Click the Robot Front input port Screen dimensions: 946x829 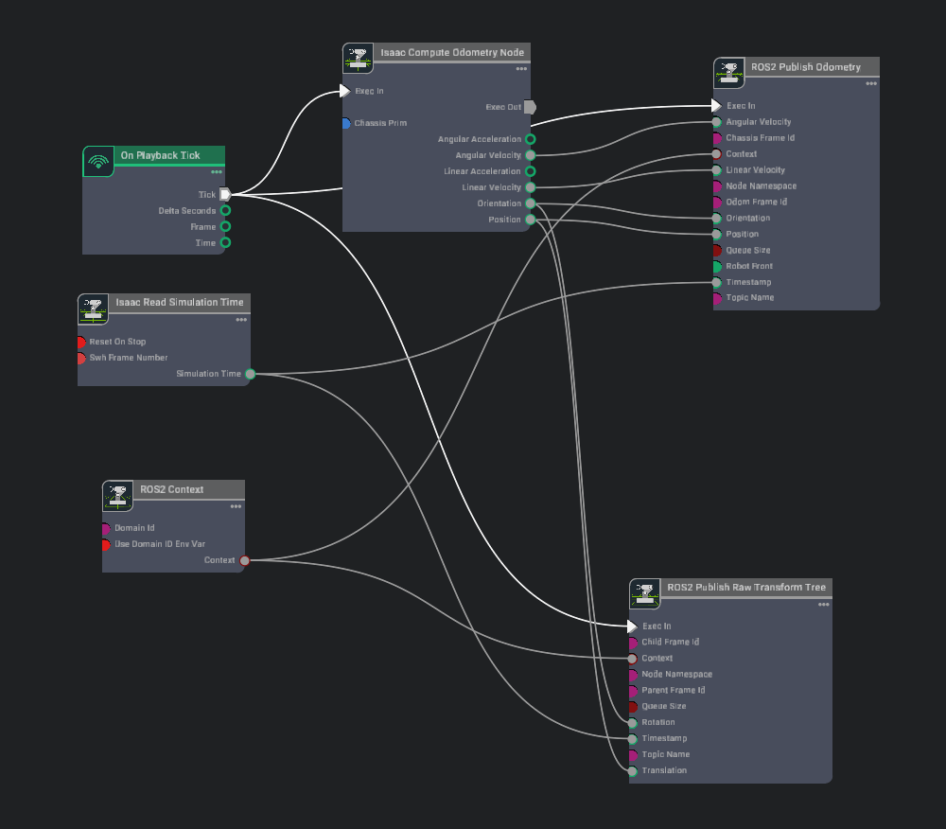(x=717, y=266)
